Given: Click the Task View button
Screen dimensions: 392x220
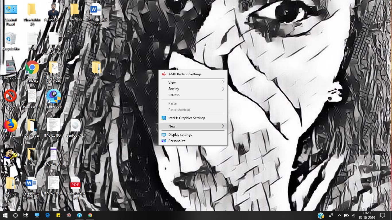Looking at the screenshot, I should (26, 215).
